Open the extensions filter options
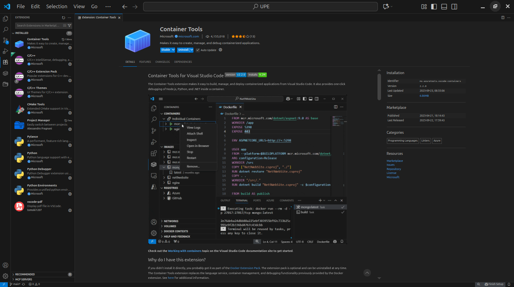The width and height of the screenshot is (514, 287). click(69, 25)
